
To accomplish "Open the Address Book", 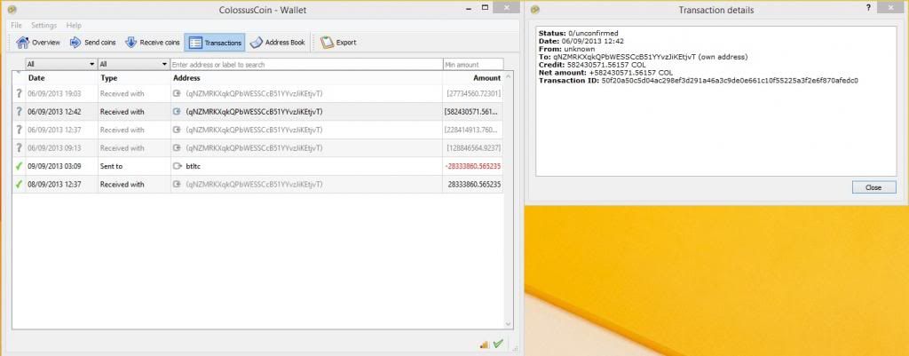I will (277, 43).
